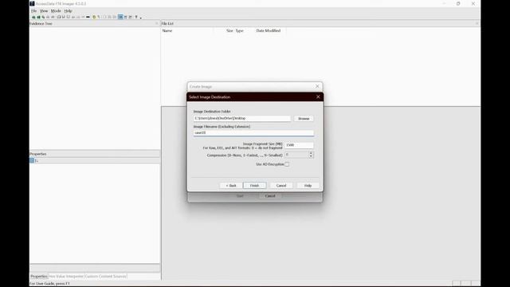510x287 pixels.
Task: Click Browse to choose the destination folder
Action: click(x=304, y=119)
